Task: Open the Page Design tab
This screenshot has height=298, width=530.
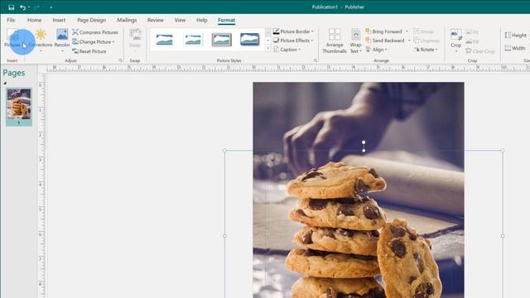Action: point(92,20)
